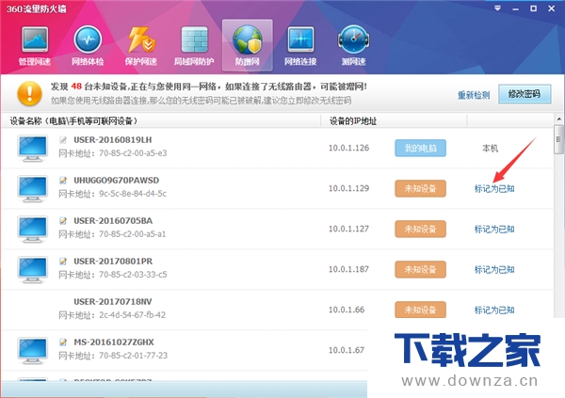Select IP address 10.0.1.127
This screenshot has height=398, width=565.
[x=348, y=229]
